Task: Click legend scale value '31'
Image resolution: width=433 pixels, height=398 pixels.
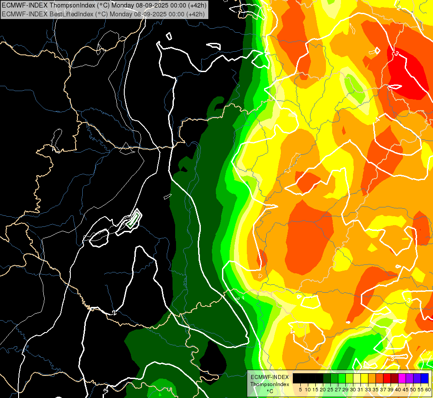Action: point(360,390)
